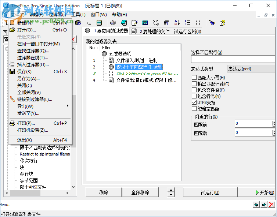The height and width of the screenshot is (217, 277).
Task: Choose 打印机设置(Z)... menu entry
Action: [x=40, y=130]
